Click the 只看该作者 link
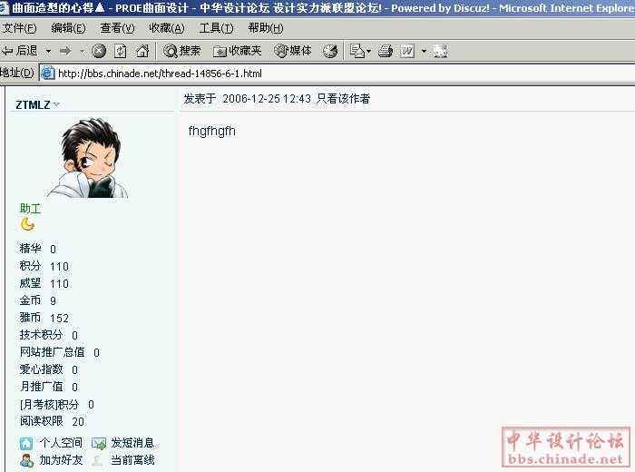 pyautogui.click(x=343, y=98)
